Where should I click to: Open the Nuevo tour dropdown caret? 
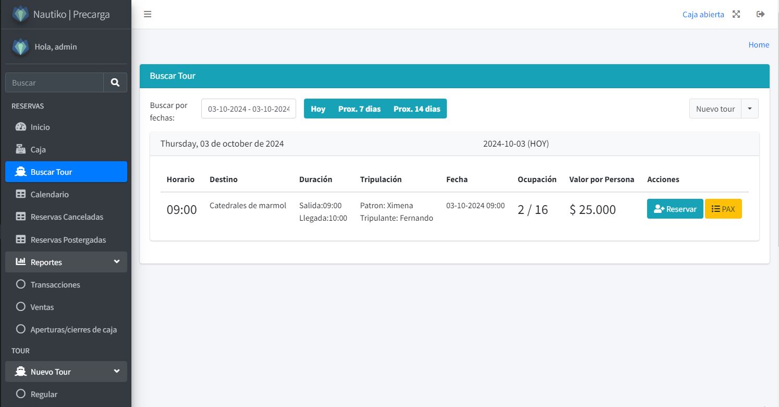[750, 109]
